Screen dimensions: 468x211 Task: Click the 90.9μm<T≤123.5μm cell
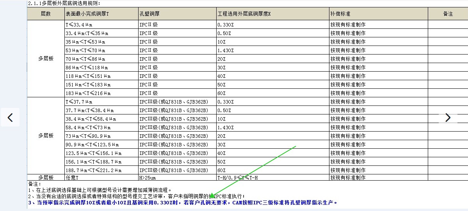point(101,145)
